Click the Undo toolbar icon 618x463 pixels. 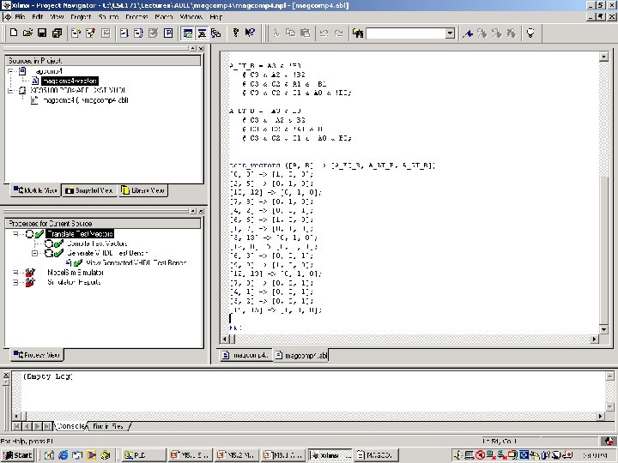[x=324, y=33]
